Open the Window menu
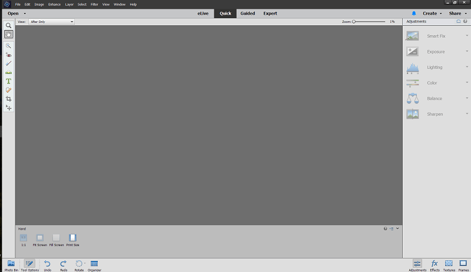This screenshot has width=471, height=272. pyautogui.click(x=120, y=5)
